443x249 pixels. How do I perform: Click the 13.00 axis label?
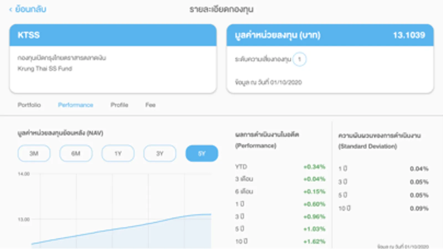24,219
